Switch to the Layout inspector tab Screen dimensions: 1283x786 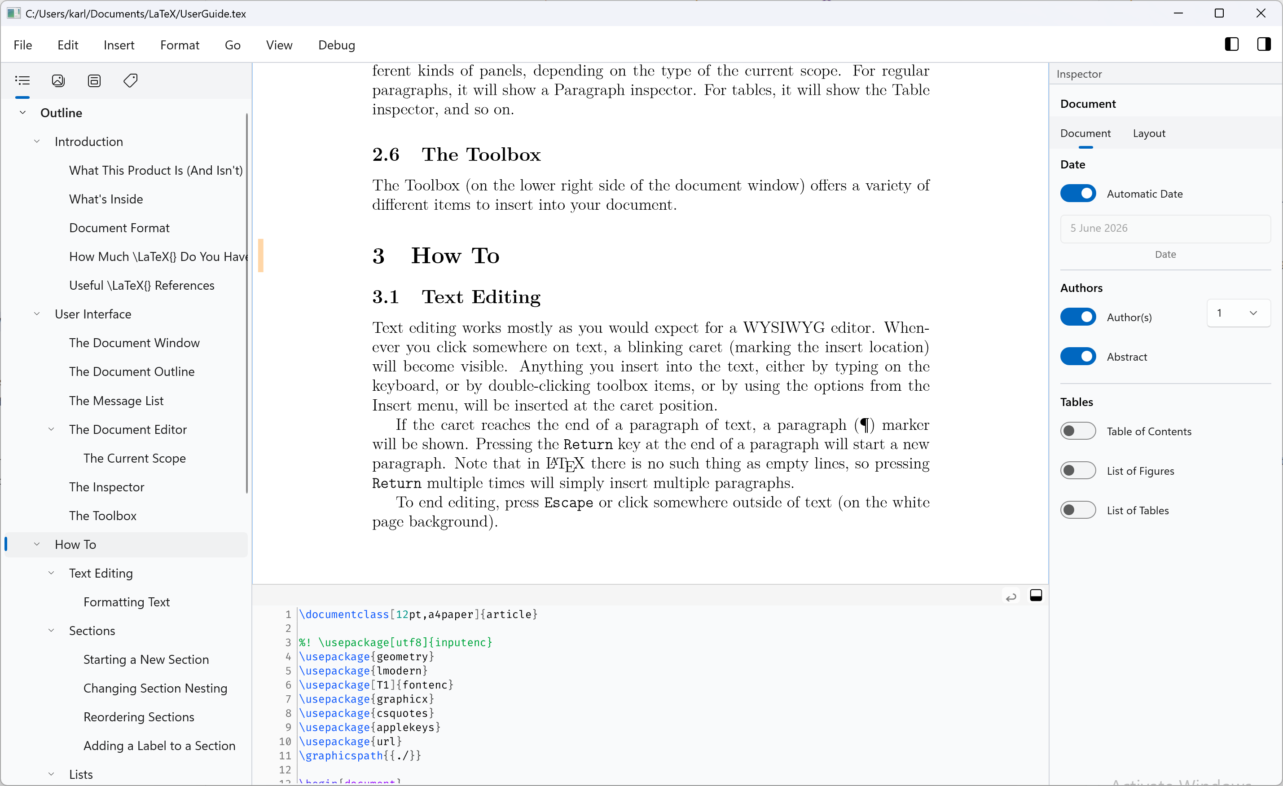[x=1149, y=133]
